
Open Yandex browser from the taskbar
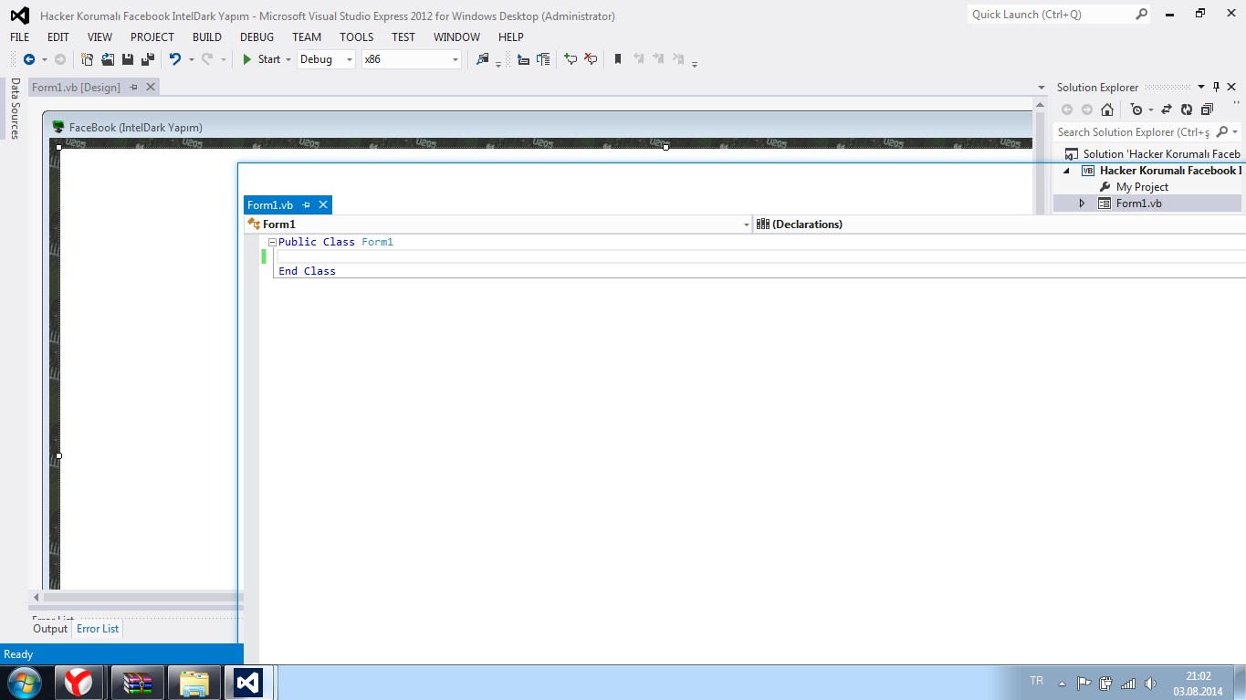(x=79, y=683)
